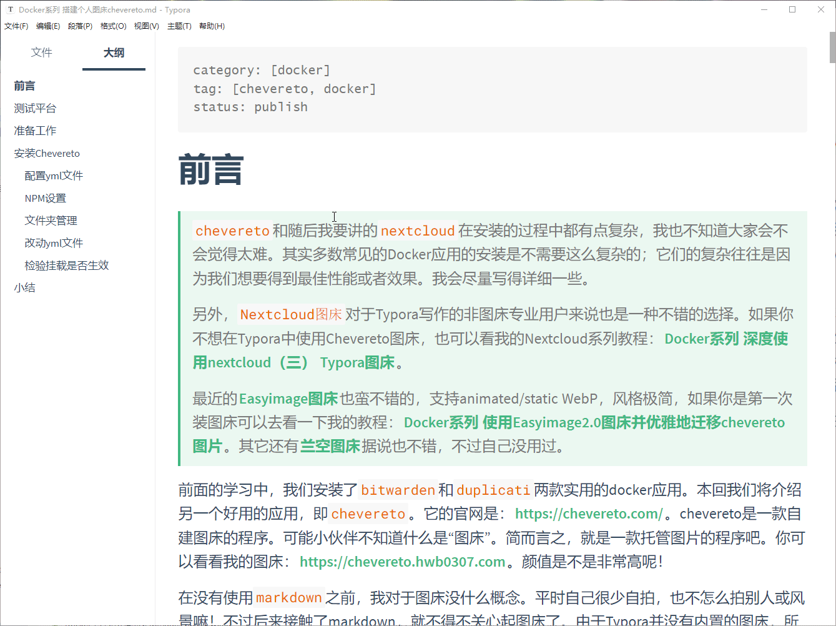Open the 视图(V) menu
836x626 pixels.
146,26
